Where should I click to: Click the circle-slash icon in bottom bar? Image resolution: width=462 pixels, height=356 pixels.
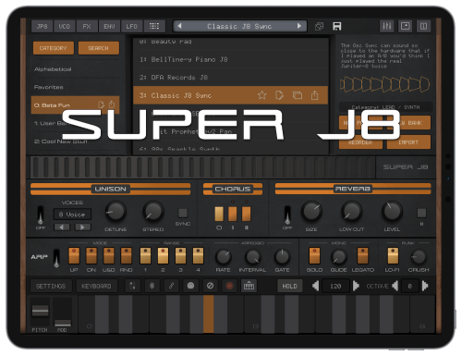210,286
